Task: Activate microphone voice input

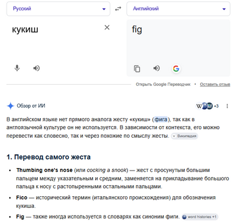Action: pyautogui.click(x=17, y=68)
